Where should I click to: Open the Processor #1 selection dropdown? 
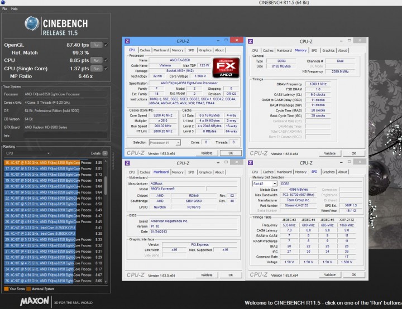165,142
